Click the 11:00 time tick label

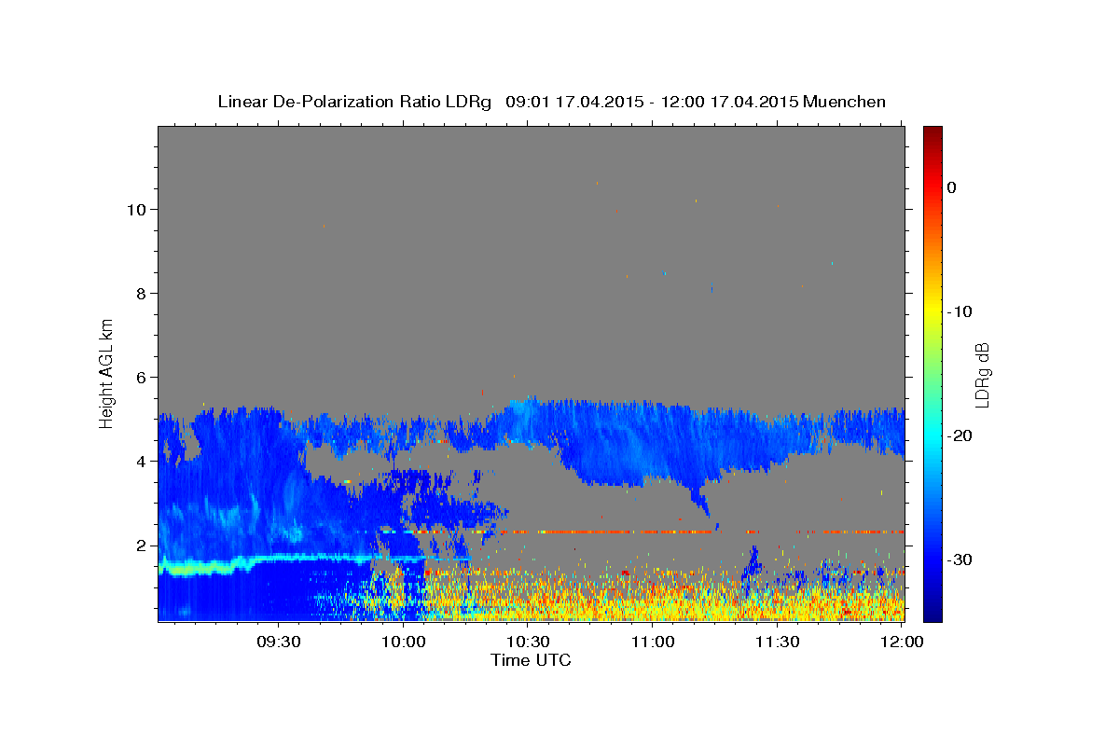(653, 642)
